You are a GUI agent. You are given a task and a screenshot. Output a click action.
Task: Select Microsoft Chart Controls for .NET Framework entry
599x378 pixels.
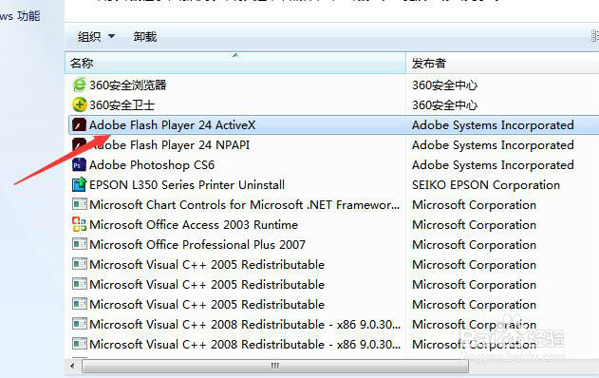333,204
